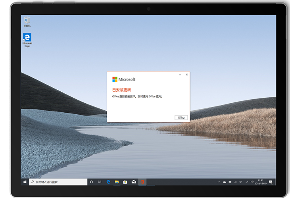Open the Mail app from the taskbar
The width and height of the screenshot is (290, 208).
click(x=134, y=182)
